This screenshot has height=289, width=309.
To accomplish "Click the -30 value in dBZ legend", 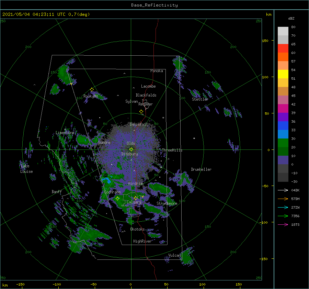I will coord(295,181).
